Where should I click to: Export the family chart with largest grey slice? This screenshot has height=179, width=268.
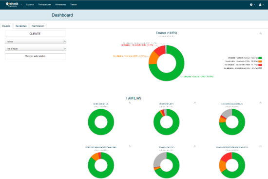195,146
